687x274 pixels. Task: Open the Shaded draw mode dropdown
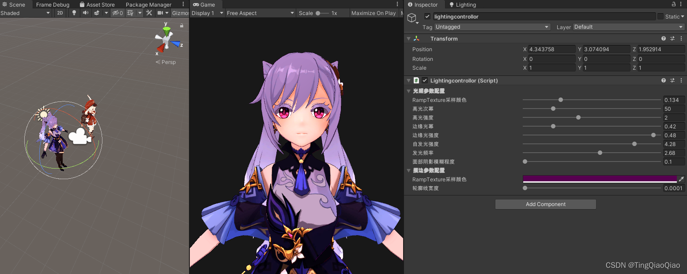pos(26,13)
